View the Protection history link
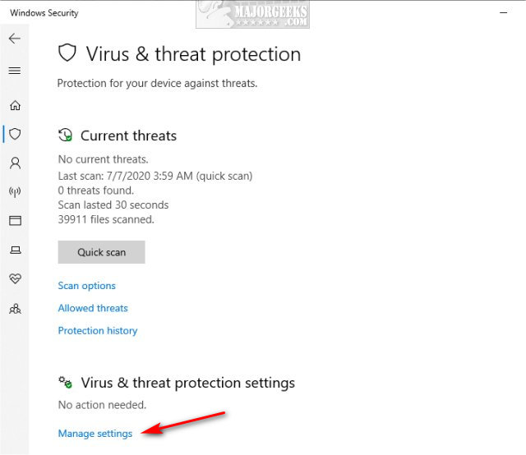526x455 pixels. [98, 330]
